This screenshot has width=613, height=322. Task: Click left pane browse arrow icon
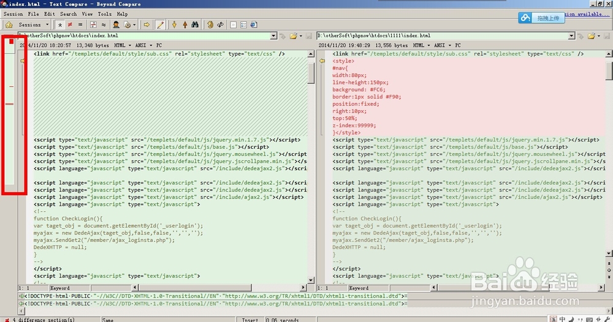[x=283, y=36]
